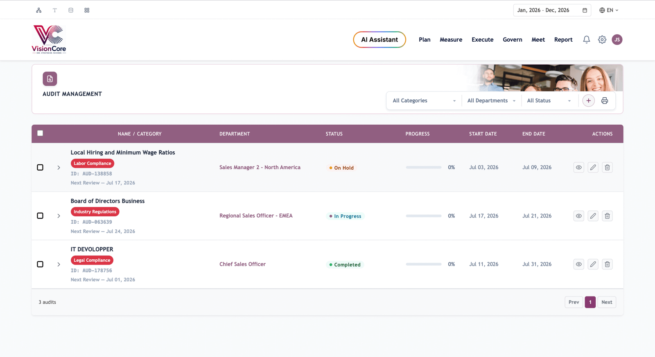The height and width of the screenshot is (357, 655).
Task: View the IT DEVOLOPPER audit via eye icon
Action: (x=579, y=264)
